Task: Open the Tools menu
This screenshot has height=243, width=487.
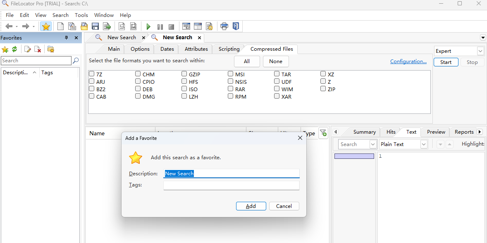Action: pos(81,15)
